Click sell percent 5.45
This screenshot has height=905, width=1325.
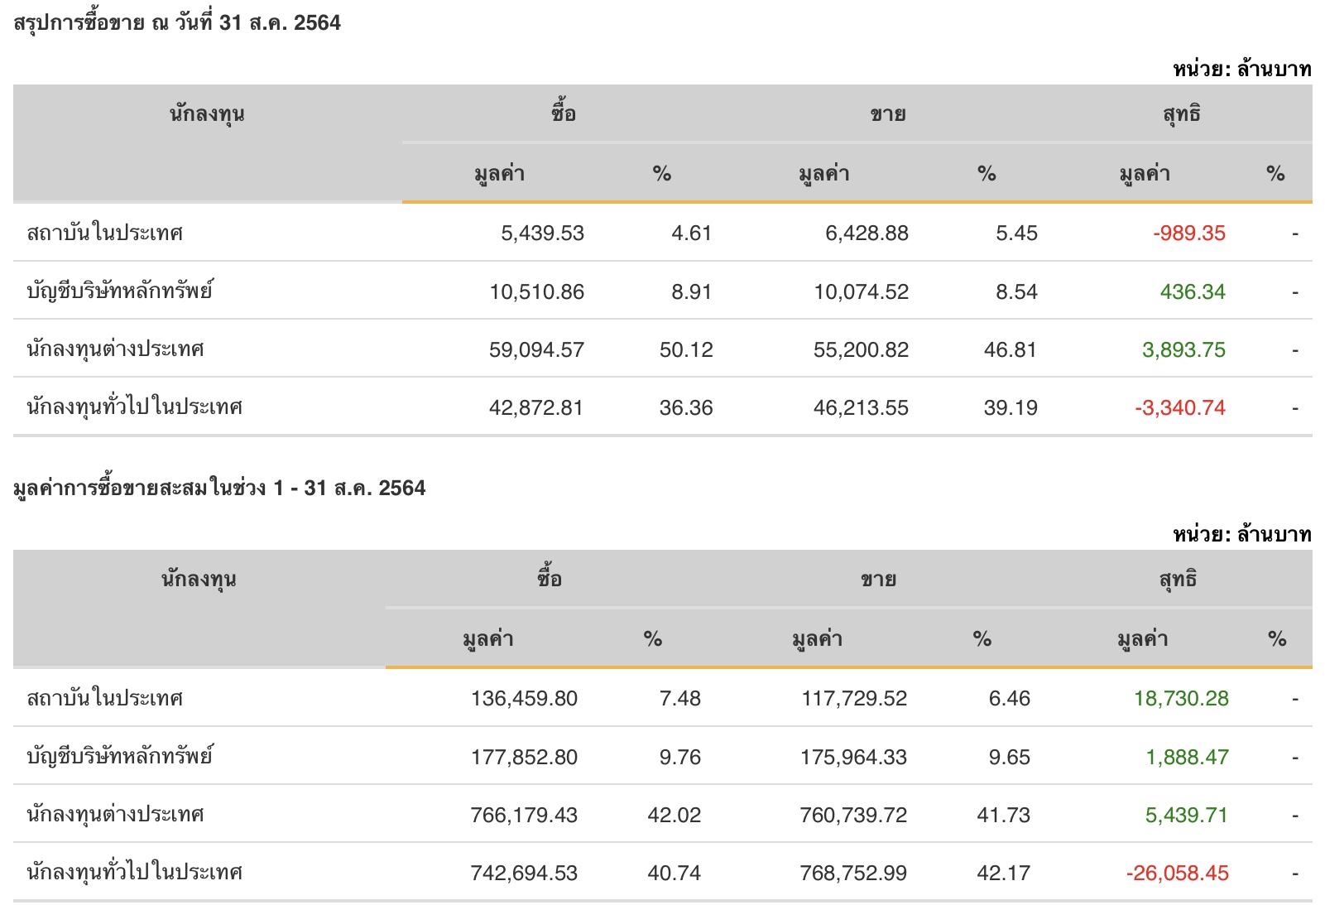coord(1016,233)
